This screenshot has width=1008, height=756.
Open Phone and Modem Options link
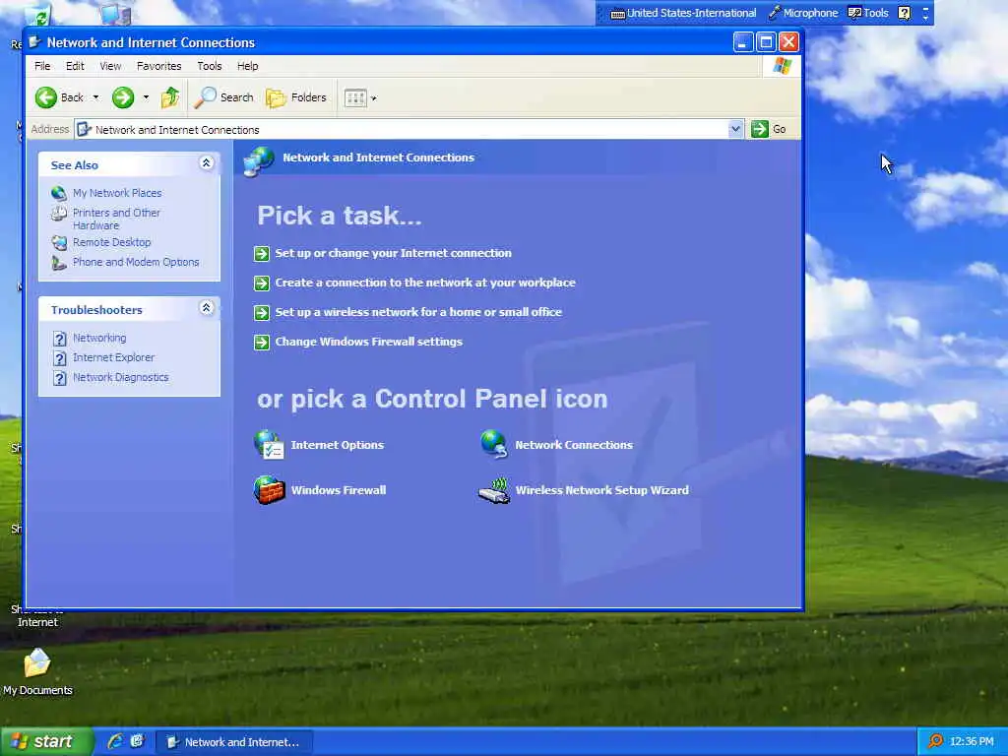point(136,262)
